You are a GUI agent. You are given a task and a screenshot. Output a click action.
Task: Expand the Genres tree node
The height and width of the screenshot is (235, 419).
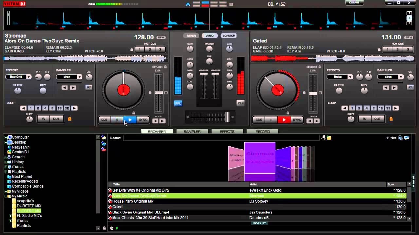pyautogui.click(x=6, y=157)
